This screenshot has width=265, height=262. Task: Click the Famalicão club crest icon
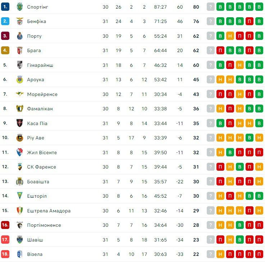tap(20, 109)
